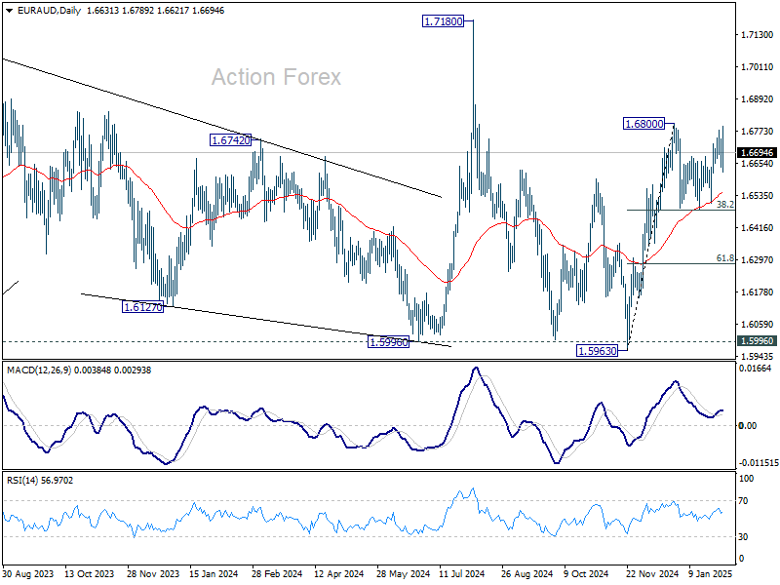This screenshot has width=780, height=585.
Task: Click the 1.71300 price axis value
Action: pos(758,35)
